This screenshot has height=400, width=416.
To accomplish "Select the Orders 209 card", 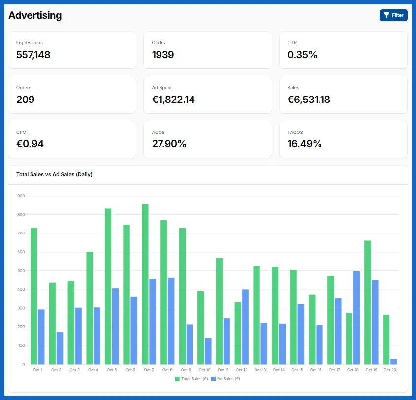I will click(72, 95).
